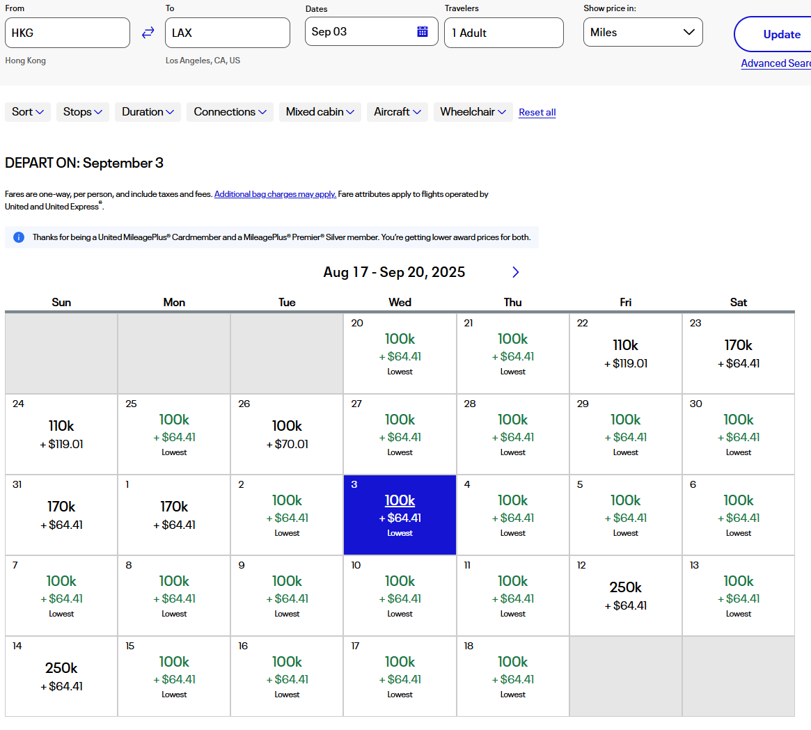Open the Mixed cabin filter
This screenshot has width=811, height=730.
click(320, 111)
